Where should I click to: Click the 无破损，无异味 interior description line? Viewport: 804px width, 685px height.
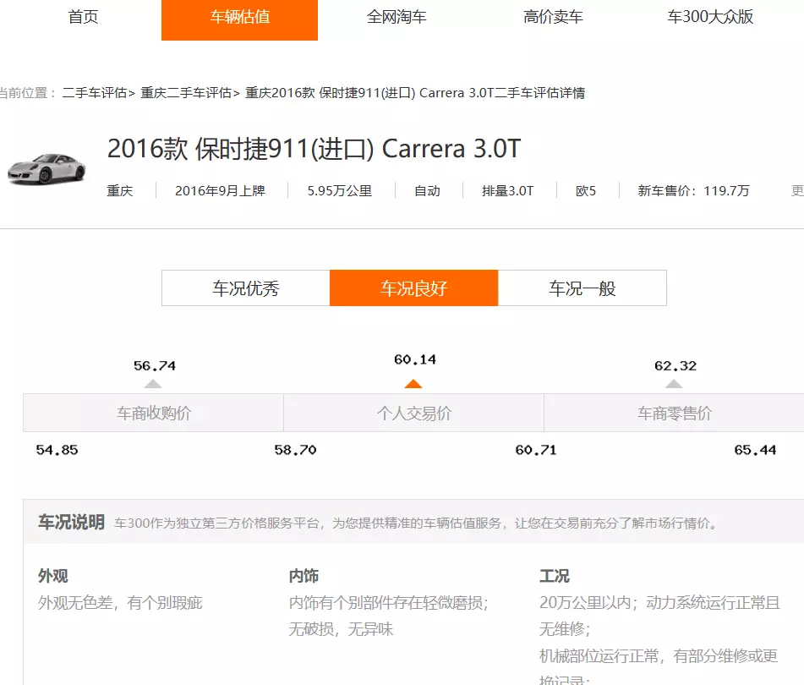[x=341, y=629]
